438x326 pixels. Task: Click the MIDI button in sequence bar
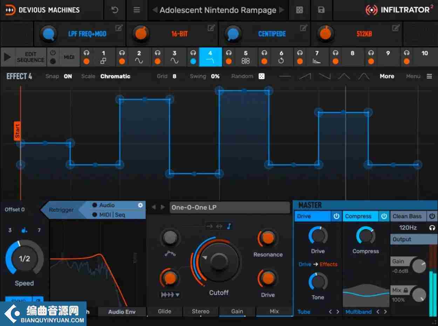tap(69, 57)
